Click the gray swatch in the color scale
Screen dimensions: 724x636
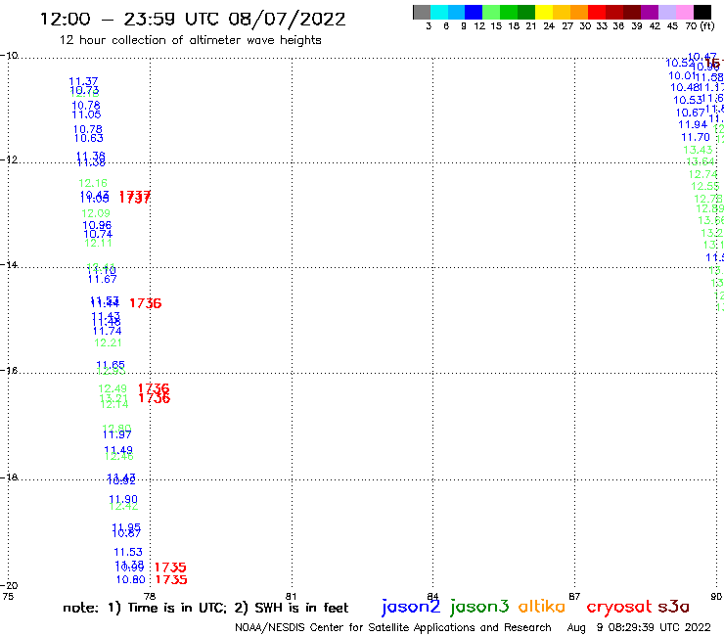coord(422,12)
